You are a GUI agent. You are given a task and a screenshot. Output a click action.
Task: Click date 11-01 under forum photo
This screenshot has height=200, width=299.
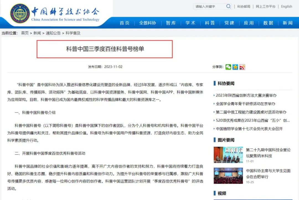[250, 161]
